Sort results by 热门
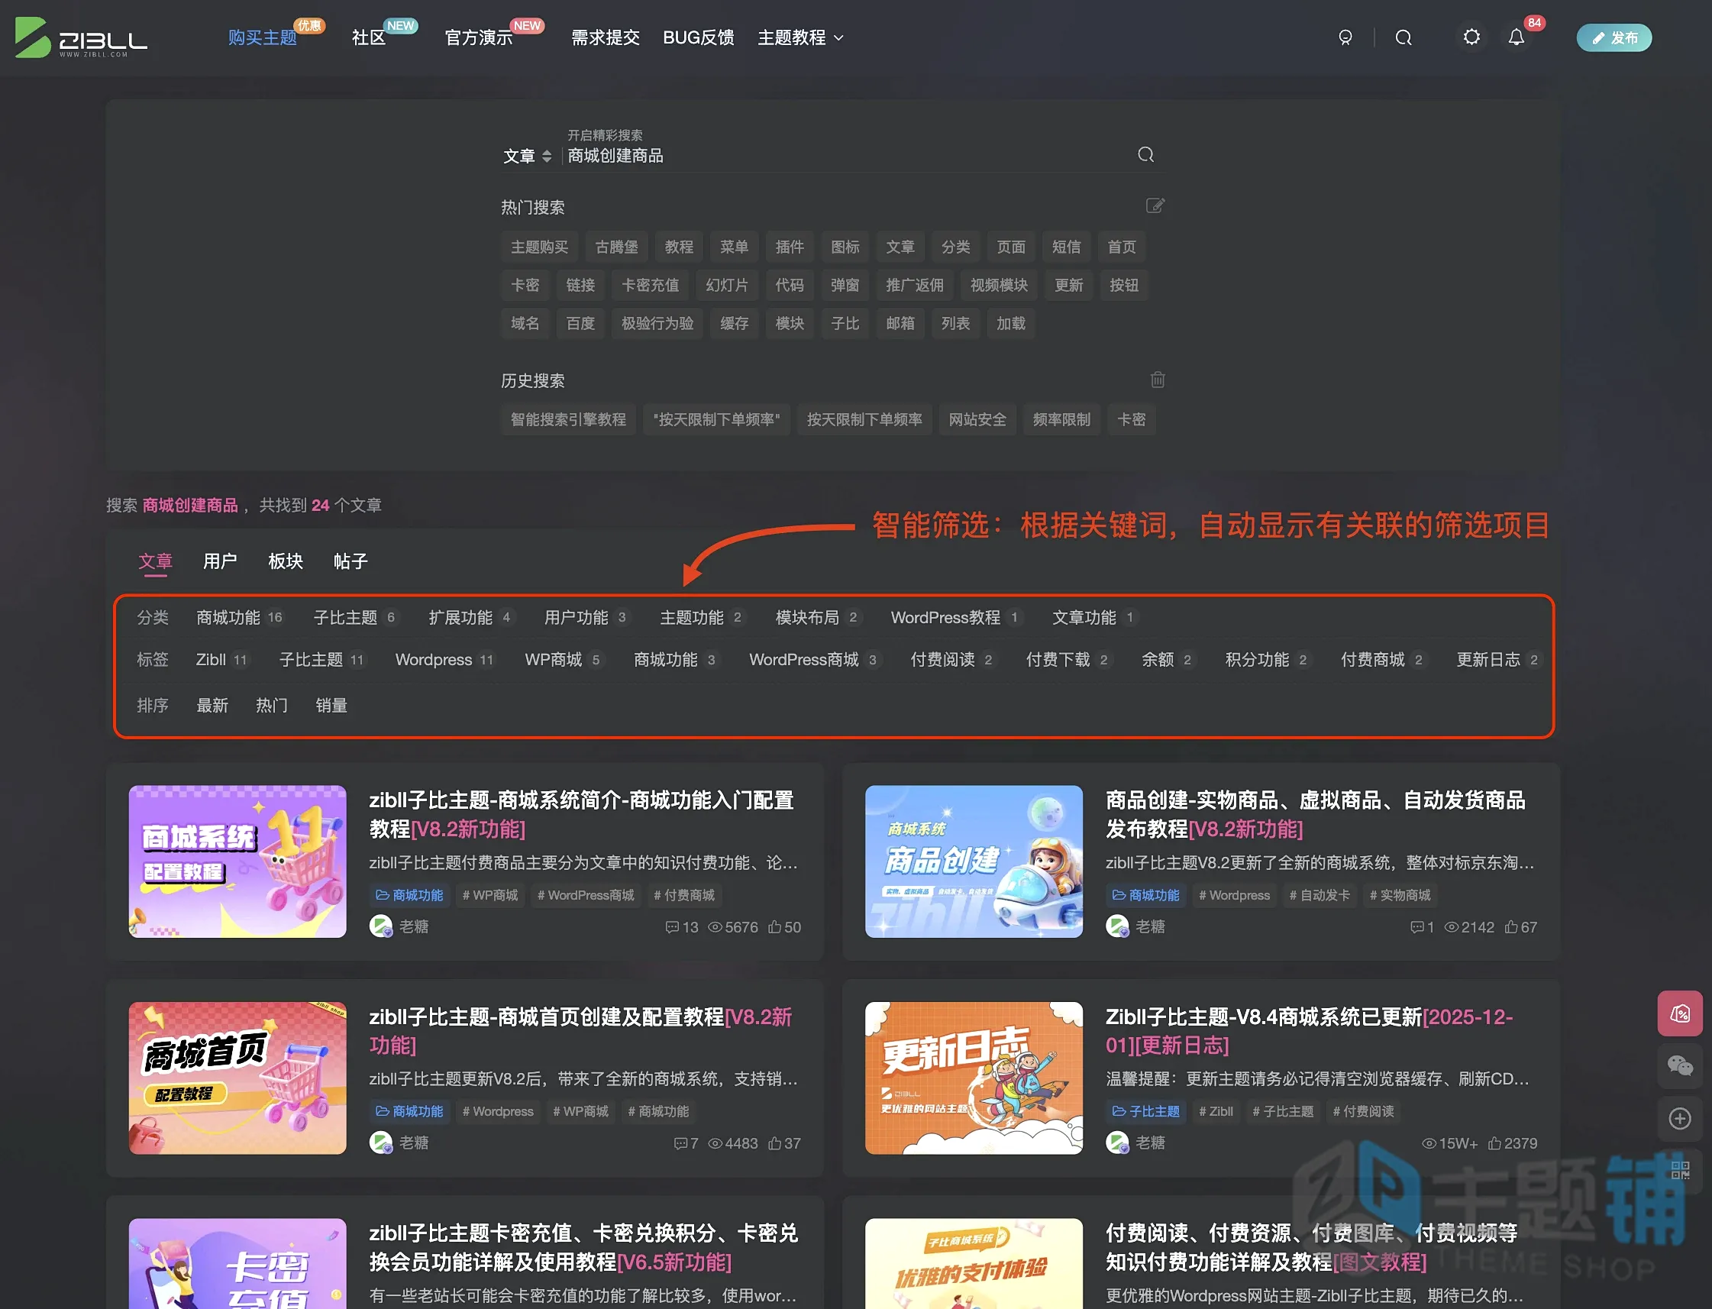The height and width of the screenshot is (1309, 1712). click(x=272, y=706)
